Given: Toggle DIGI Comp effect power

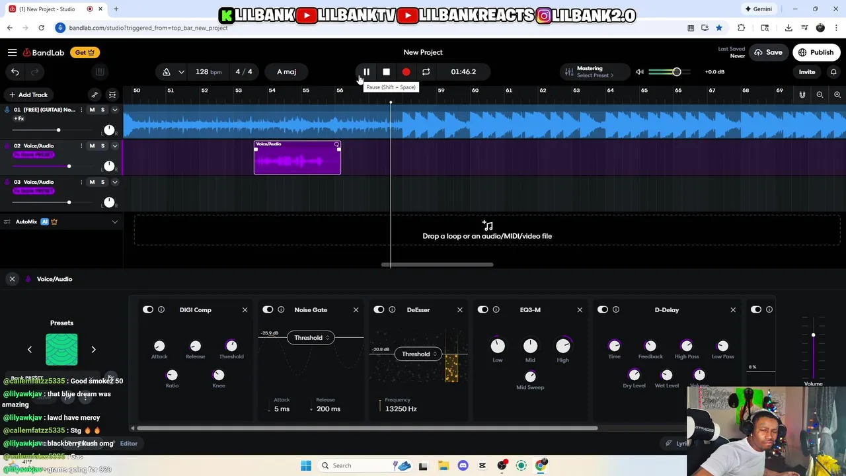Looking at the screenshot, I should [148, 309].
